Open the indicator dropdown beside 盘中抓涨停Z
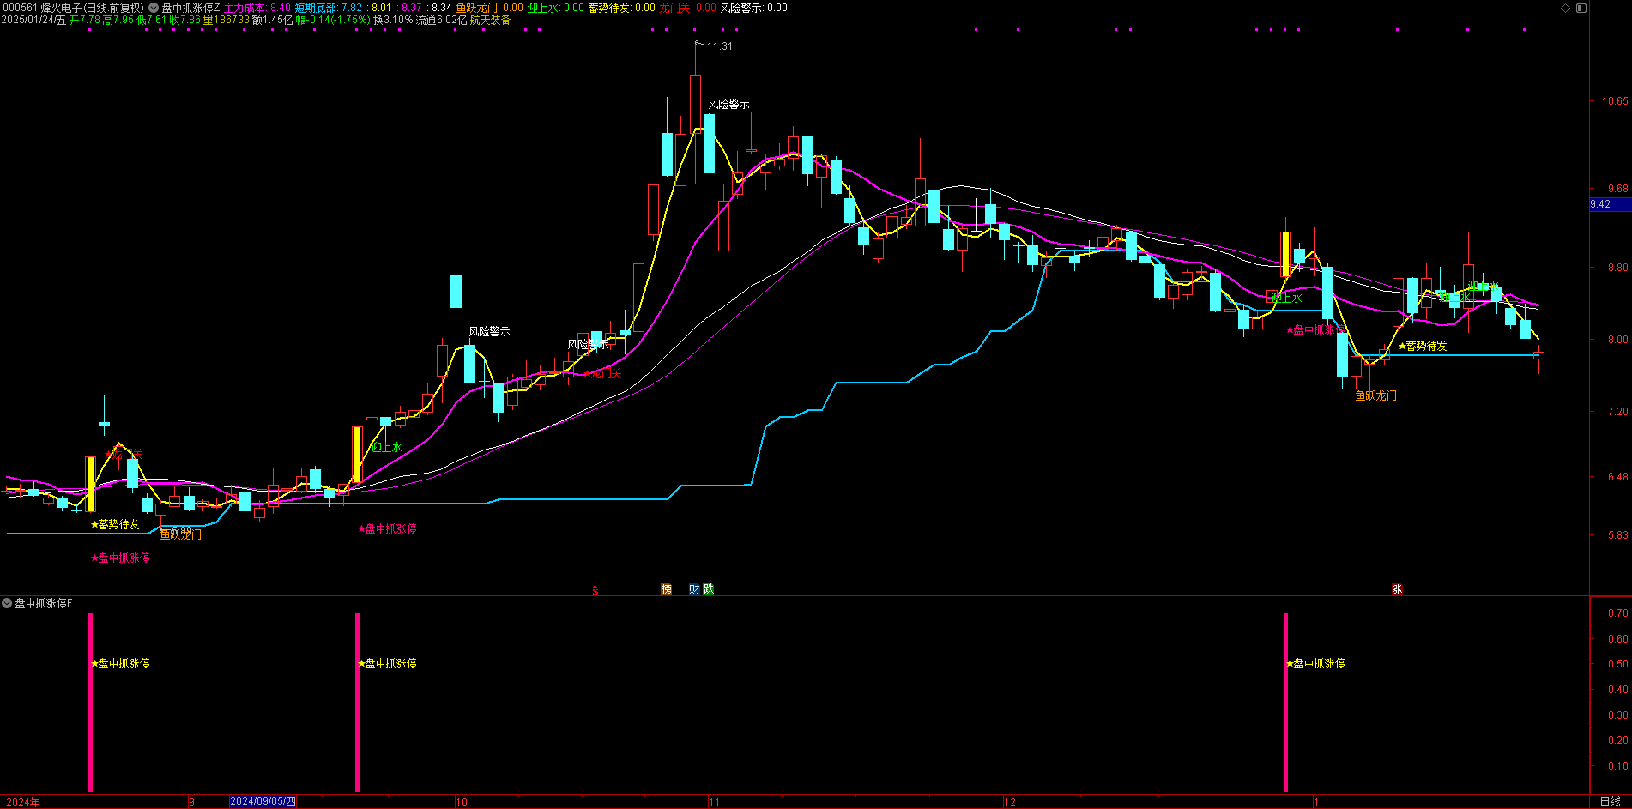 (154, 8)
